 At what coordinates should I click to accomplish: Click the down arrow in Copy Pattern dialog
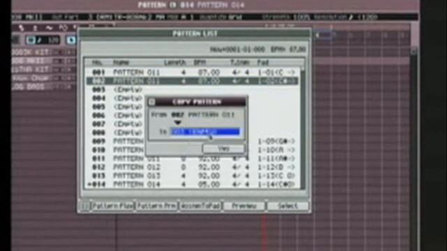click(177, 123)
